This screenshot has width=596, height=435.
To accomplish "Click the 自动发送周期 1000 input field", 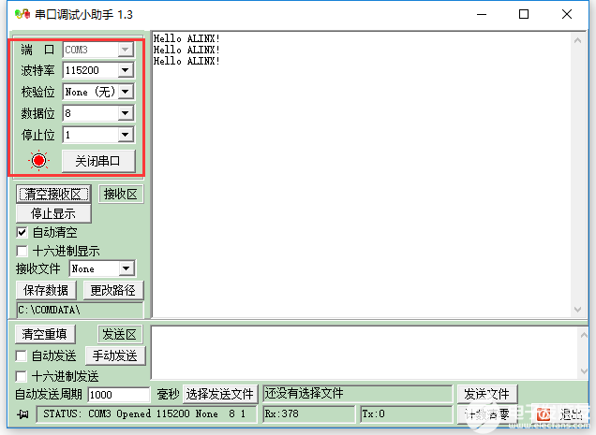I will coord(119,395).
